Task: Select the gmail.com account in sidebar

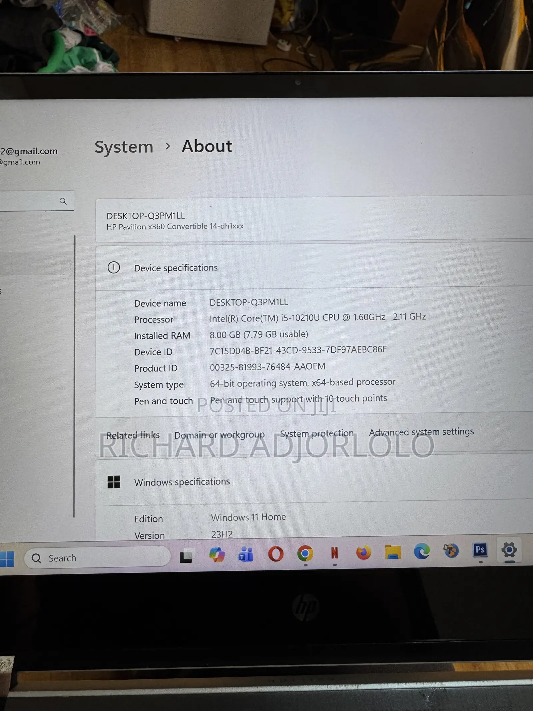Action: coord(29,156)
